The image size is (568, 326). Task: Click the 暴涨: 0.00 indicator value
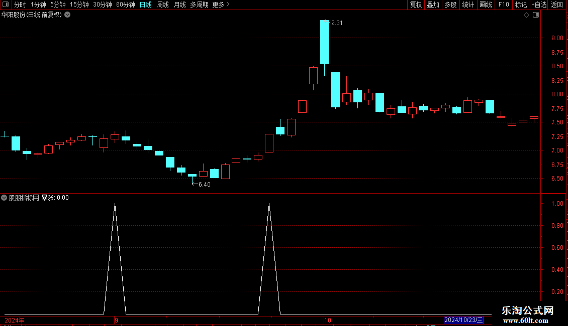click(55, 198)
